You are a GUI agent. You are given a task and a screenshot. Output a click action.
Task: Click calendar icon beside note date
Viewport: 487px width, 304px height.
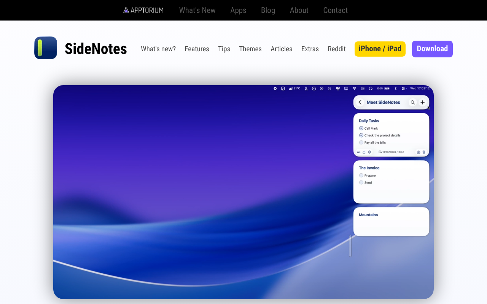pyautogui.click(x=380, y=152)
